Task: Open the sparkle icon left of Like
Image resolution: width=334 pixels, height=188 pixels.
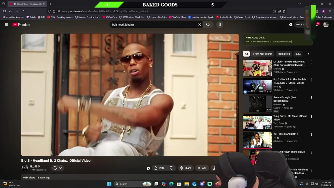Action: point(148,168)
